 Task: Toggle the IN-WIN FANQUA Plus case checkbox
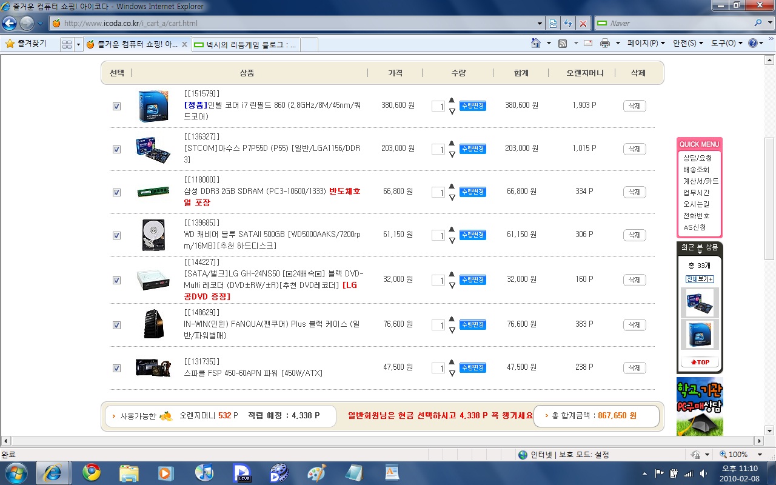pyautogui.click(x=116, y=325)
